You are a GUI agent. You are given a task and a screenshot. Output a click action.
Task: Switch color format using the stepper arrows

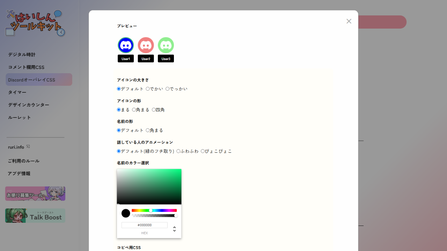coord(174,229)
